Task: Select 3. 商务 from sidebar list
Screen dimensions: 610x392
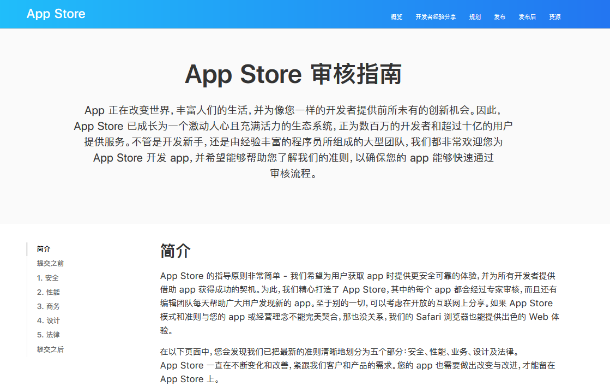Action: tap(49, 306)
